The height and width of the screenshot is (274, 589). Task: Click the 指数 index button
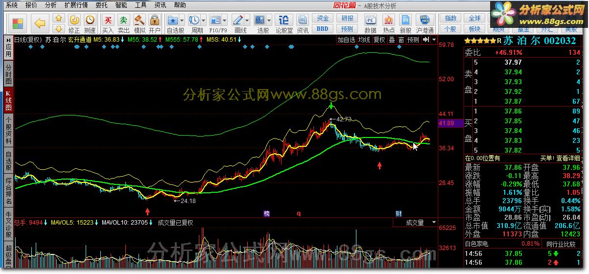tap(450, 18)
